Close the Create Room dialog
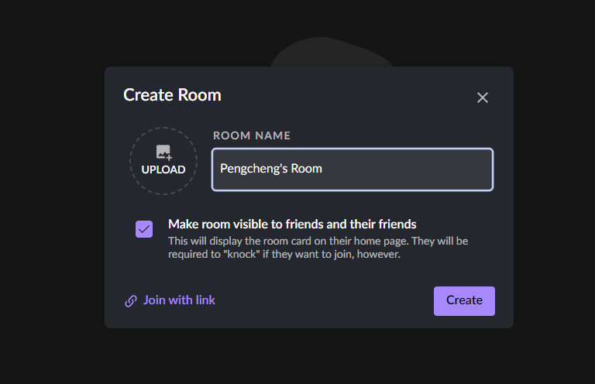 (483, 98)
